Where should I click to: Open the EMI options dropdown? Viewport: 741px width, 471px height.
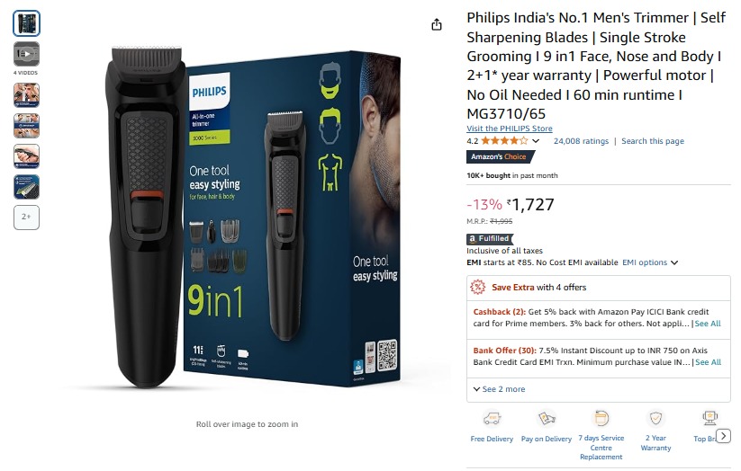(x=650, y=262)
